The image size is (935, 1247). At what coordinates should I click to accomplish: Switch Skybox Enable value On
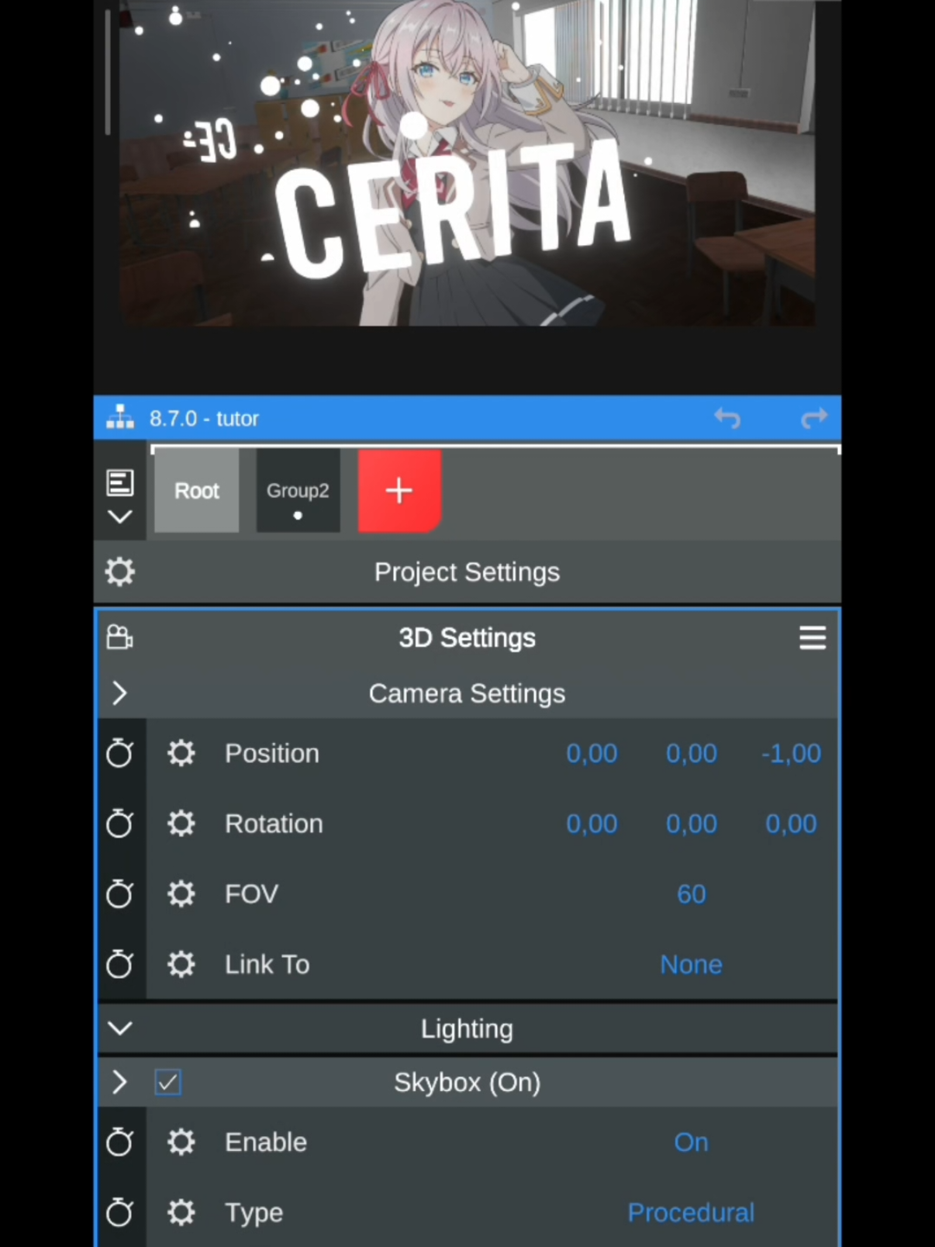click(x=692, y=1142)
